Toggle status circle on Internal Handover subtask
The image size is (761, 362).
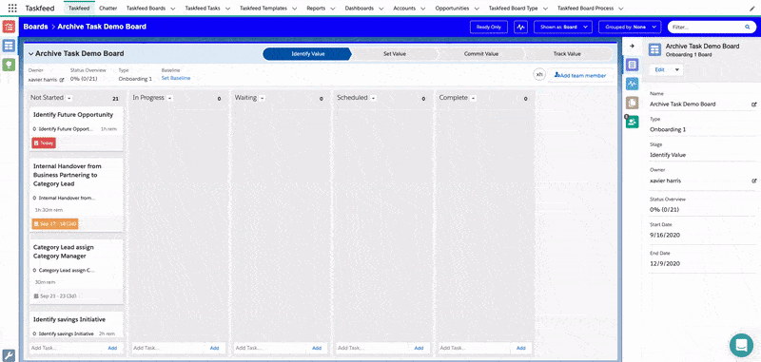(x=35, y=199)
